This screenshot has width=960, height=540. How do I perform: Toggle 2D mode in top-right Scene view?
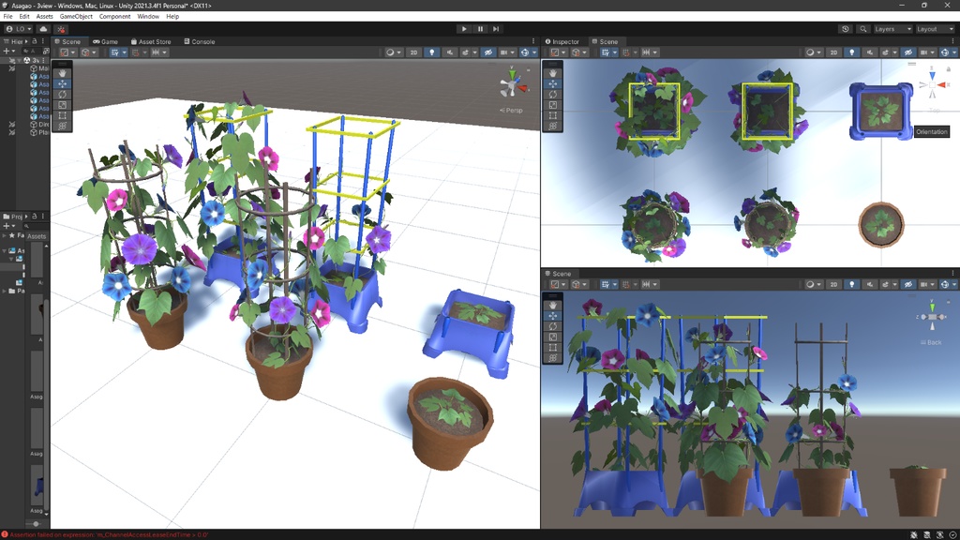[833, 52]
